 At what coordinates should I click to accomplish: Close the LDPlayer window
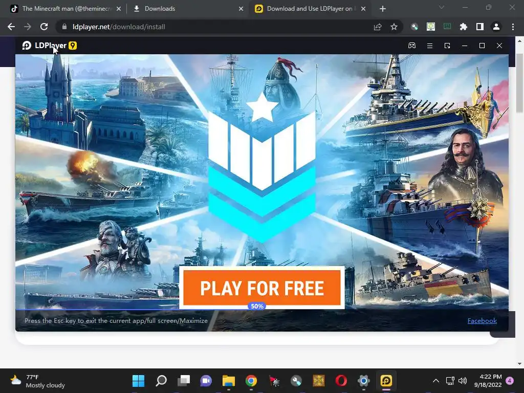pyautogui.click(x=499, y=46)
